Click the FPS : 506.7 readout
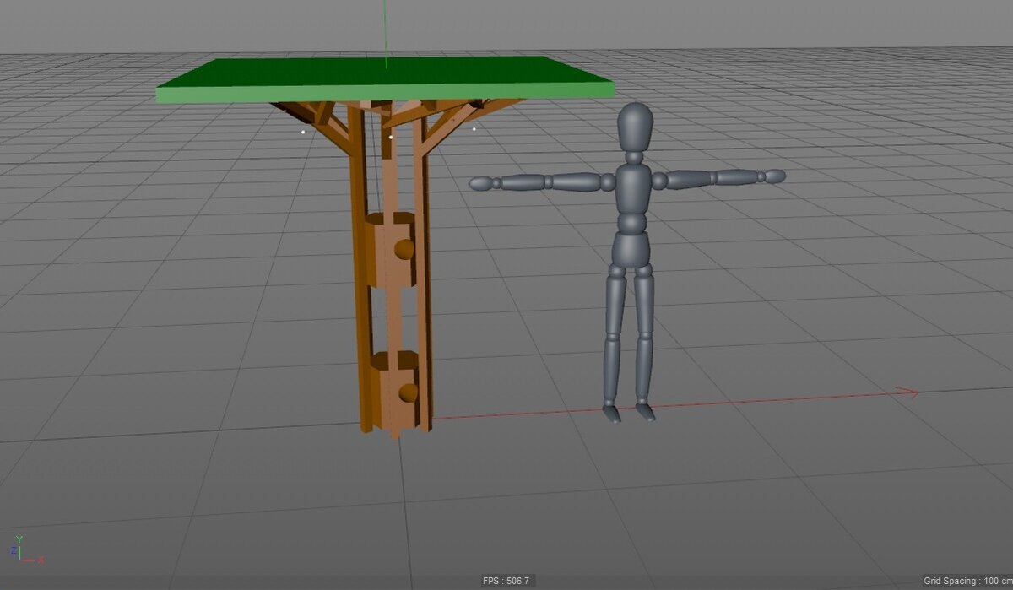Viewport: 1013px width, 590px height. [506, 581]
